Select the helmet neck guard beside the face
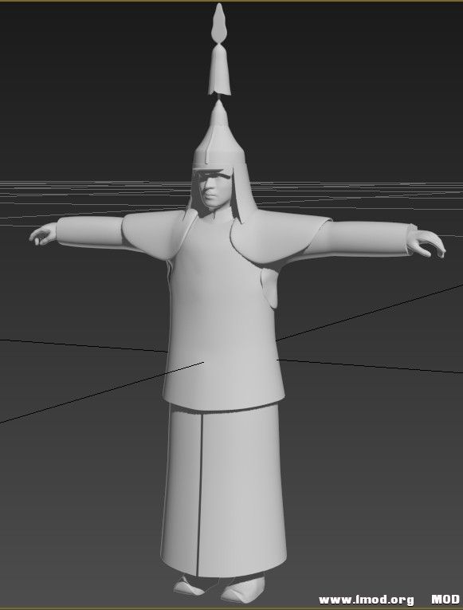The height and width of the screenshot is (610, 463). pos(240,193)
